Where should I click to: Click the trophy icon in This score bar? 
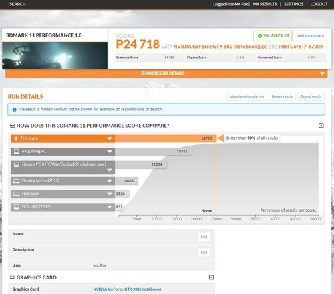pyautogui.click(x=16, y=138)
